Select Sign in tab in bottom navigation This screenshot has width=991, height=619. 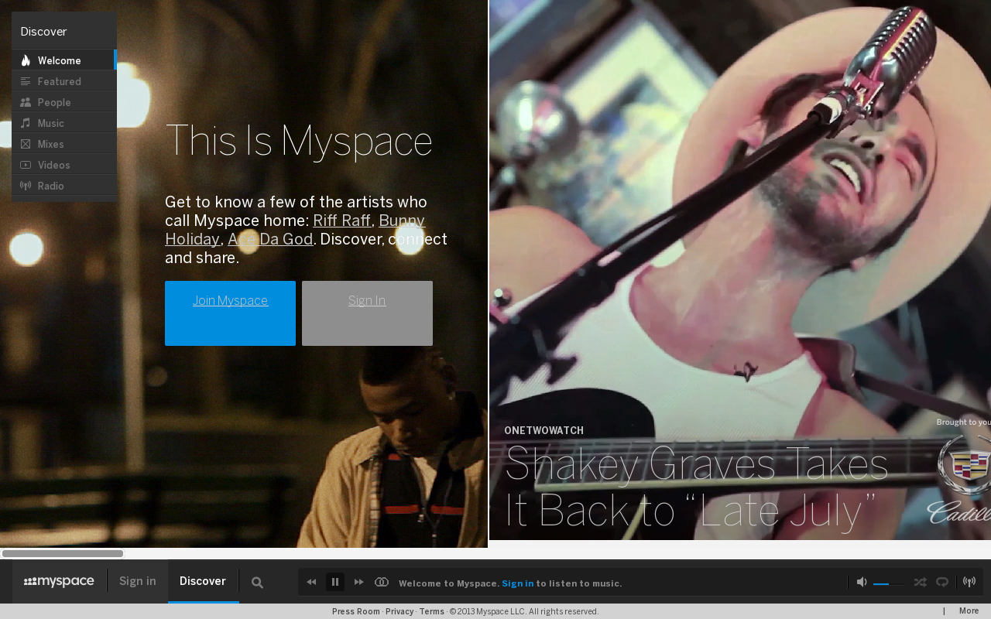point(138,581)
